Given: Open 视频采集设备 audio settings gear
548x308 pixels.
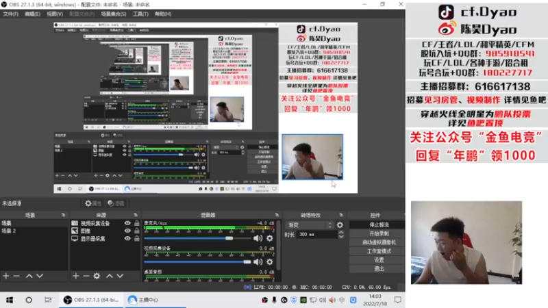Looking at the screenshot, I should 270,261.
